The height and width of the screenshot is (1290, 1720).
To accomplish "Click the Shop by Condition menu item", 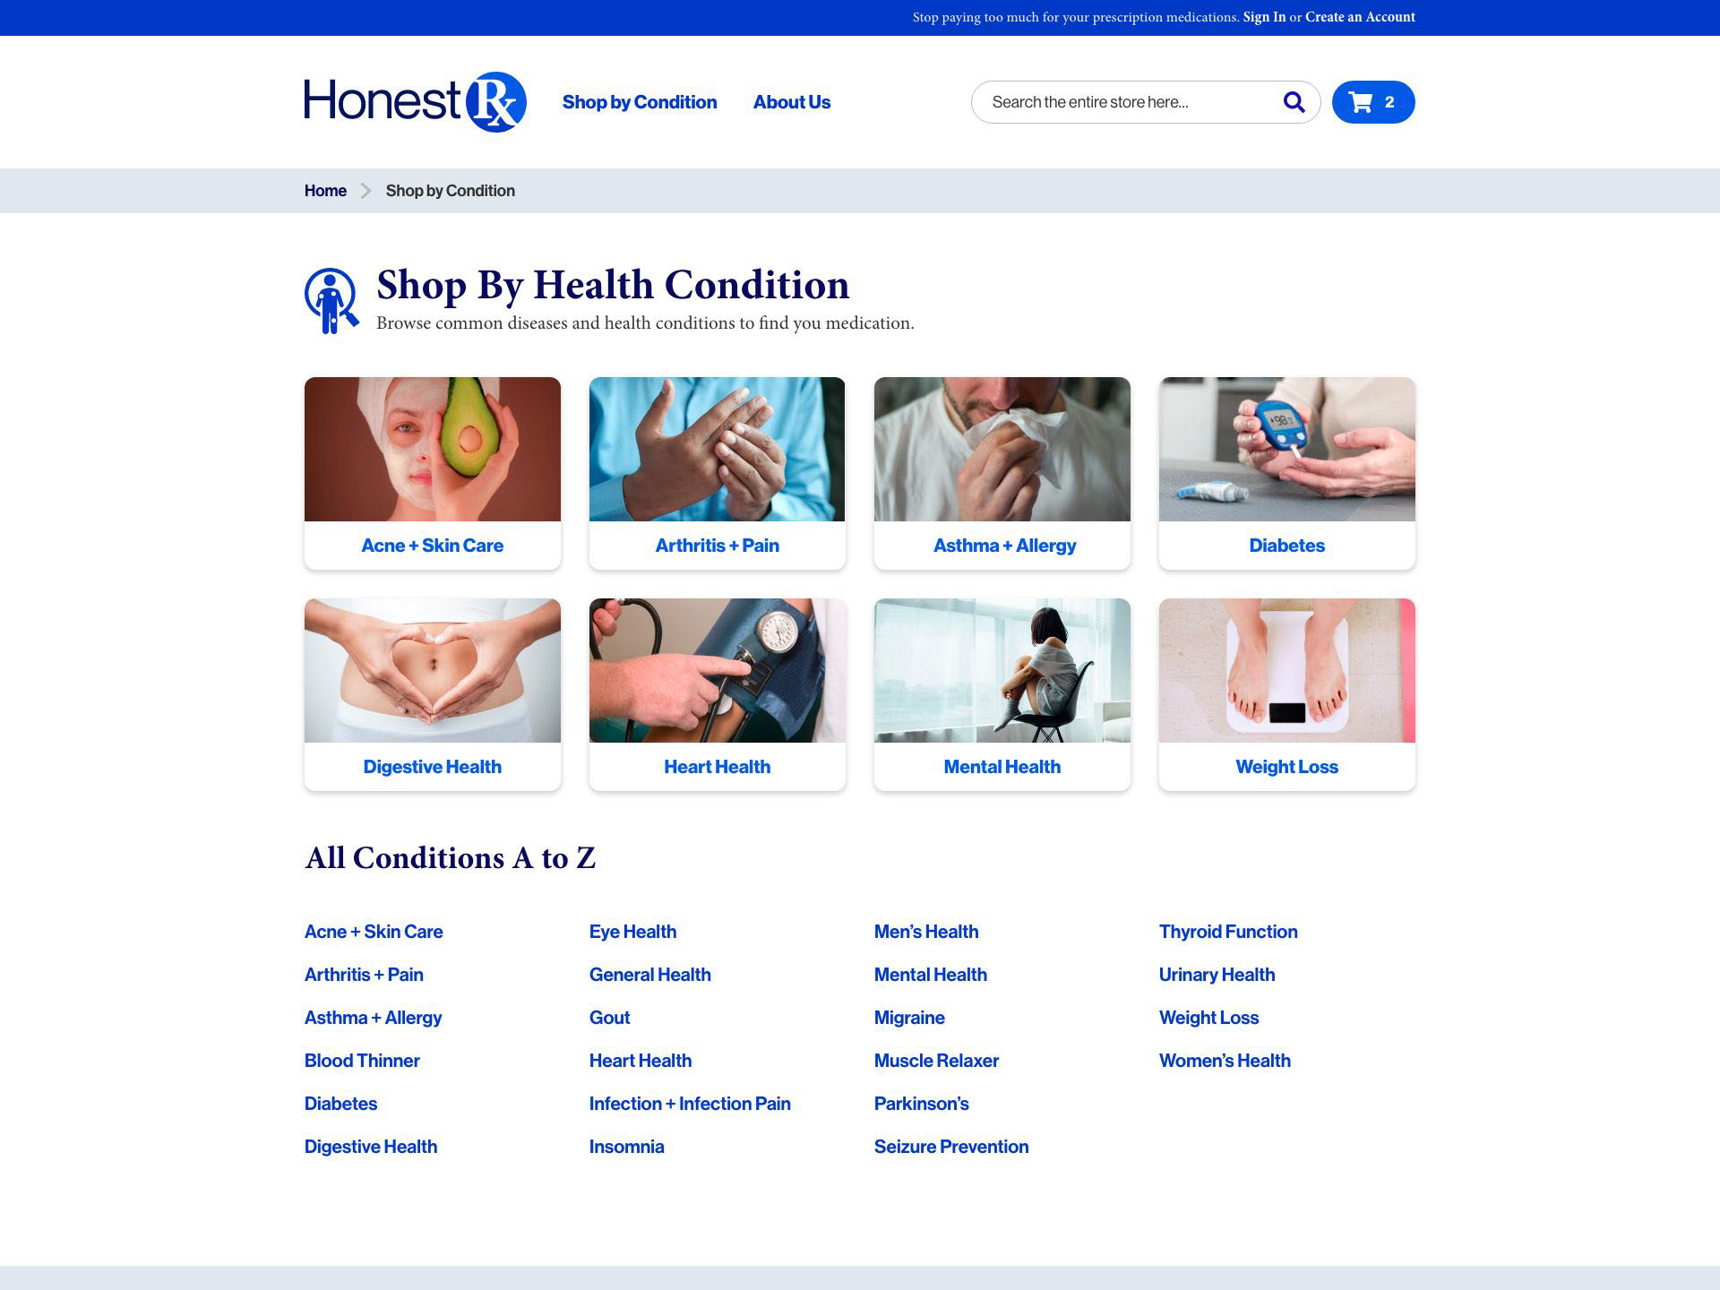I will pyautogui.click(x=641, y=101).
